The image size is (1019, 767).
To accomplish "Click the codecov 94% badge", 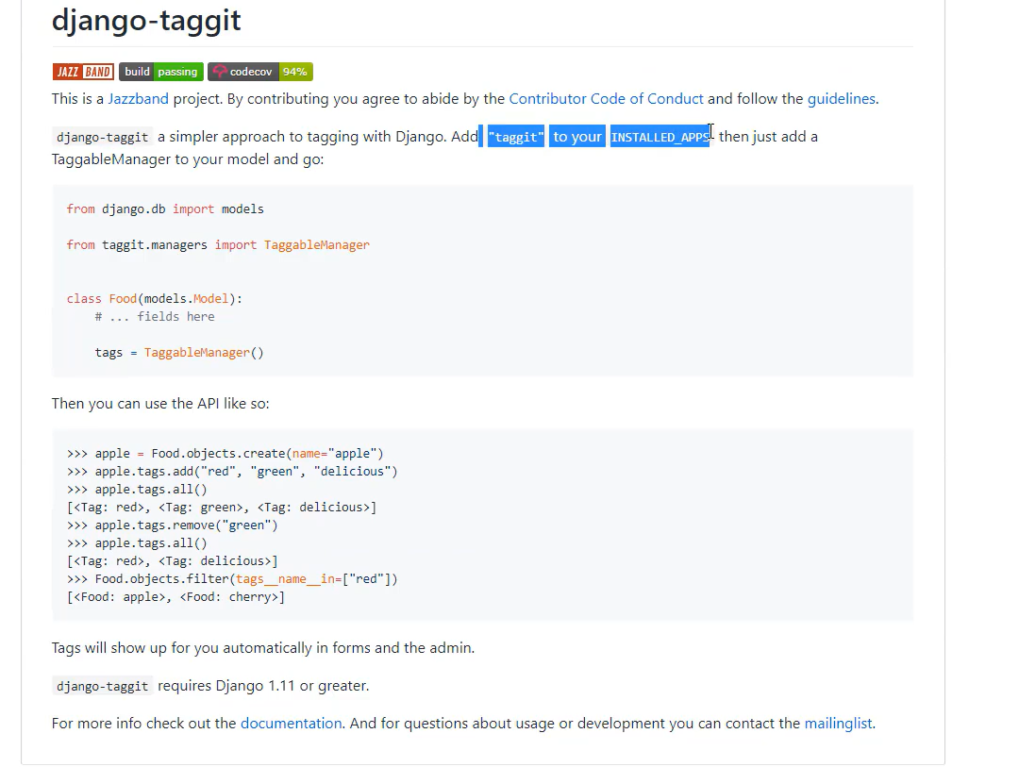I will coord(260,72).
